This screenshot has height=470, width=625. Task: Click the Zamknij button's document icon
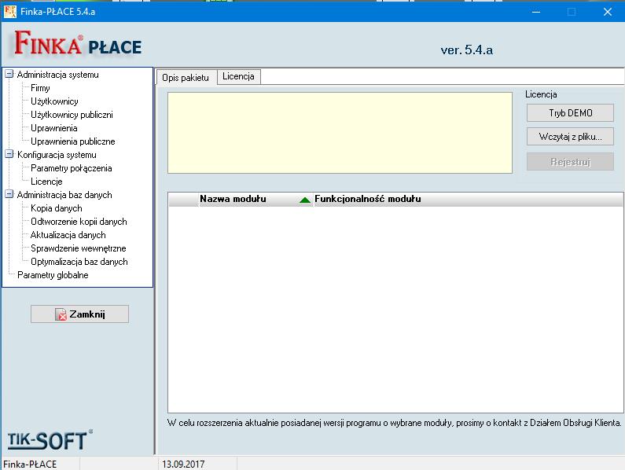(61, 314)
